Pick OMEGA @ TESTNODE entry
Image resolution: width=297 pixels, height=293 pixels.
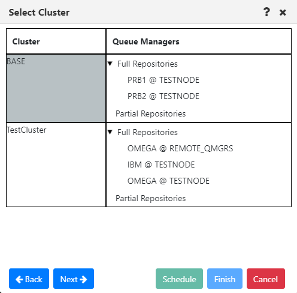[168, 181]
